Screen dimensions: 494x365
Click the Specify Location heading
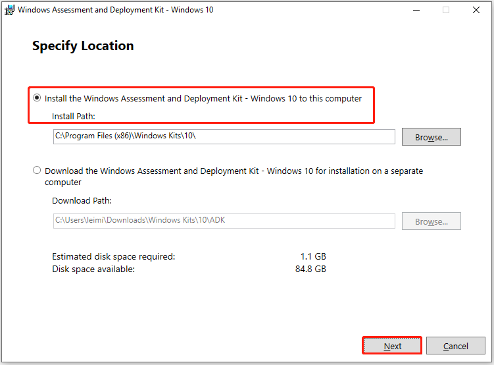point(83,46)
